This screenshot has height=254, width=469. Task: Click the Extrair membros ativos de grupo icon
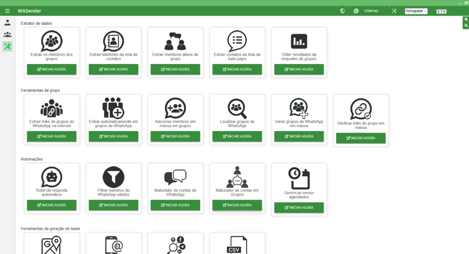175,41
